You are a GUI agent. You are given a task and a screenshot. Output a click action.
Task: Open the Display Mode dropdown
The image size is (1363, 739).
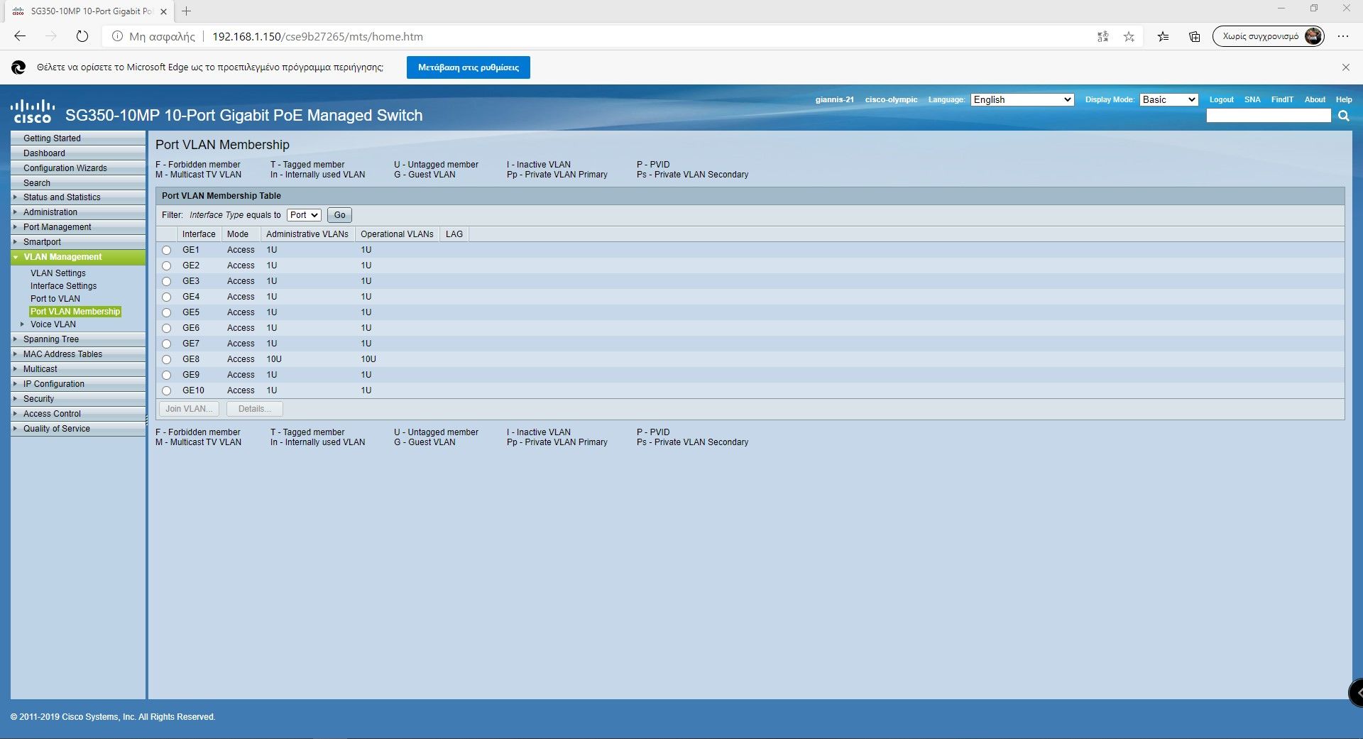pos(1169,99)
